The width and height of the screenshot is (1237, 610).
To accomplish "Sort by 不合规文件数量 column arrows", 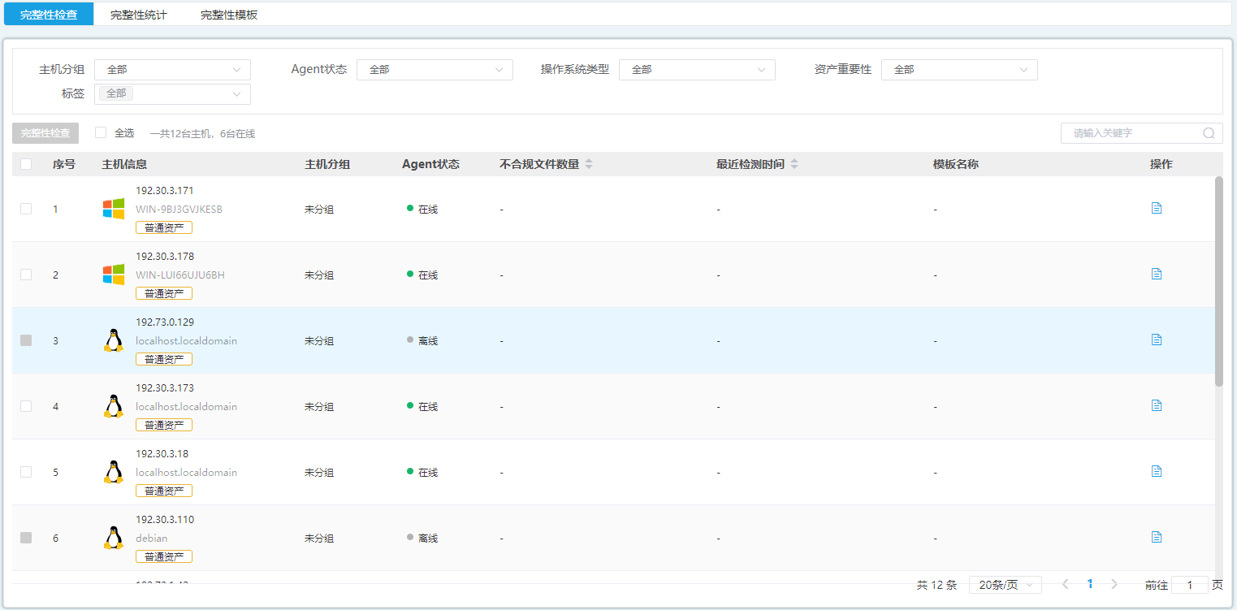I will tap(589, 164).
